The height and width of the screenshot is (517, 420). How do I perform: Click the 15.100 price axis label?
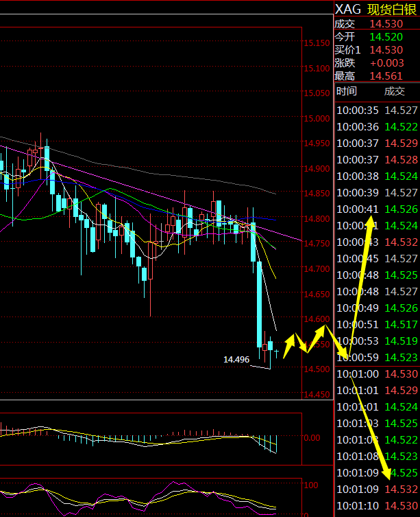[317, 68]
